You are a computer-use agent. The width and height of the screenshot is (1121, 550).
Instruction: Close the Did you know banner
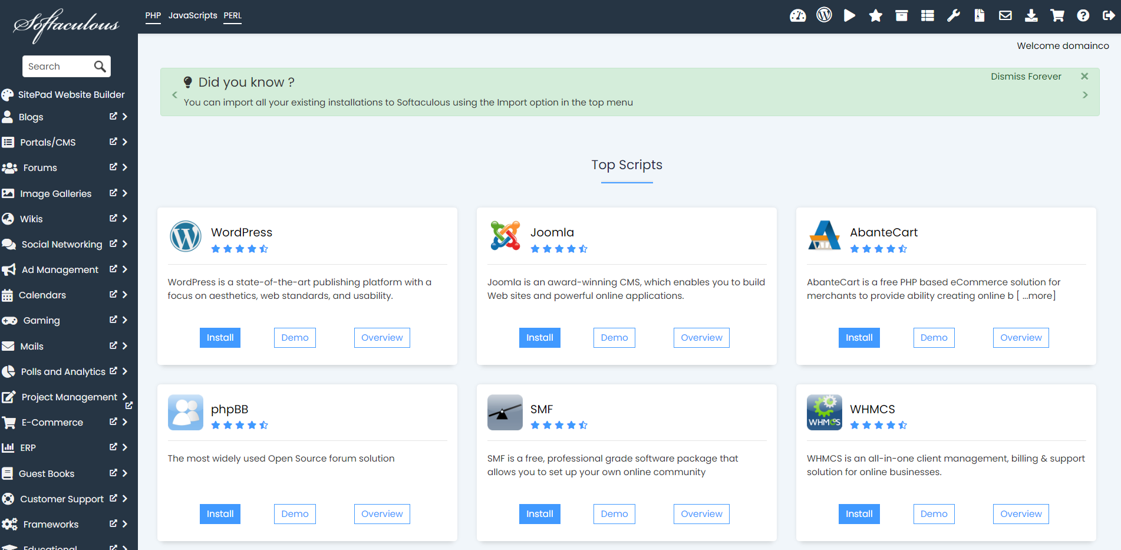[x=1084, y=76]
